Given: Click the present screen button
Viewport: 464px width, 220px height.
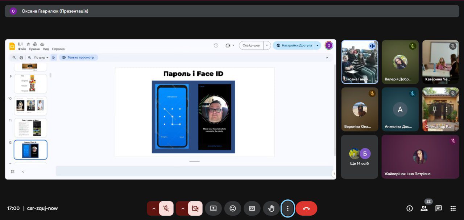Looking at the screenshot, I should click(213, 208).
